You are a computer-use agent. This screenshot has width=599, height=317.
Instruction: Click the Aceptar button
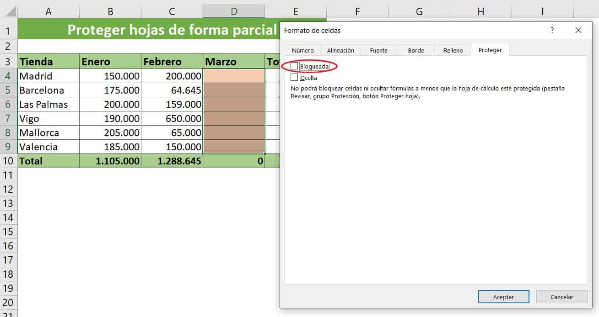tap(503, 297)
